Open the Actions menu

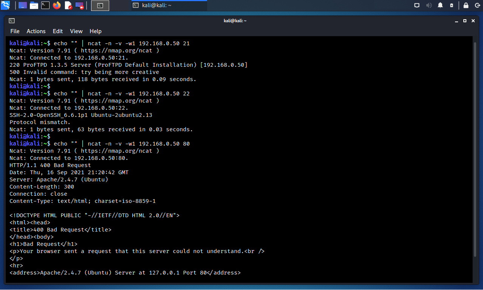[x=36, y=31]
